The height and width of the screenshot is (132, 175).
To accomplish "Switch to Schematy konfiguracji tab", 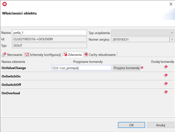I will (x=43, y=55).
